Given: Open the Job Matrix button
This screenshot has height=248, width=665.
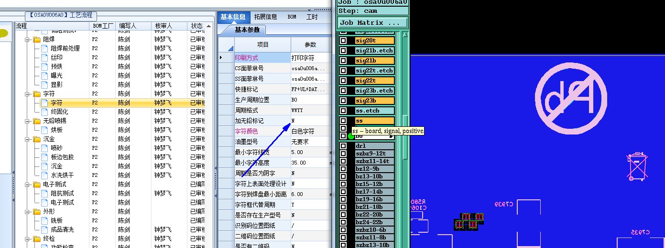Looking at the screenshot, I should [373, 22].
